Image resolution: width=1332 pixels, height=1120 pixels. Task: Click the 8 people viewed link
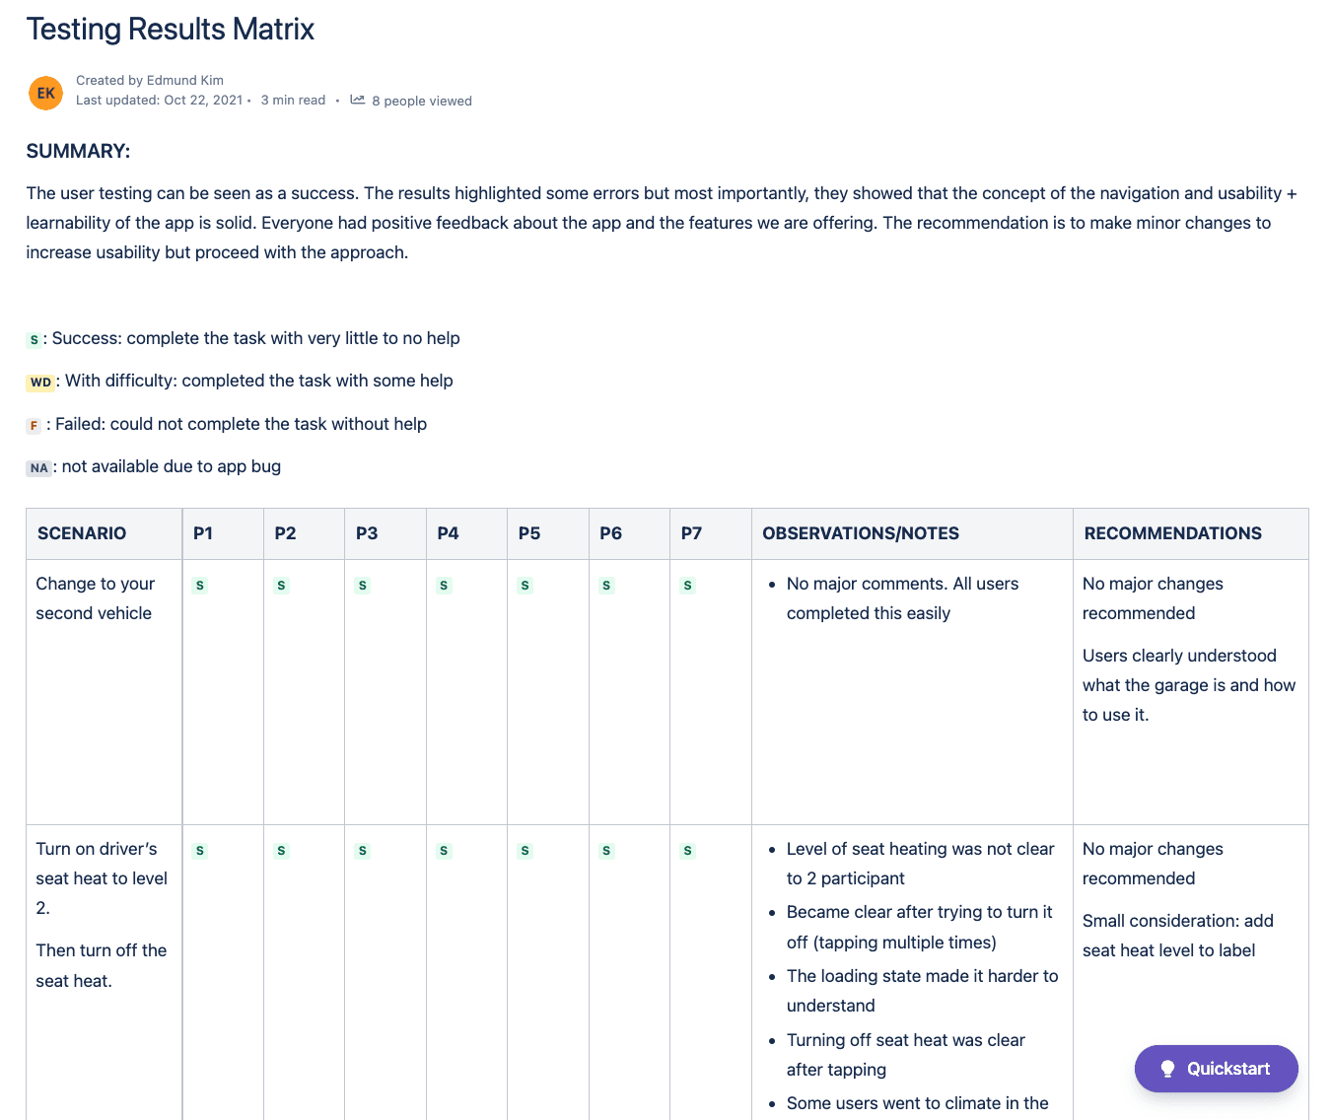point(422,100)
